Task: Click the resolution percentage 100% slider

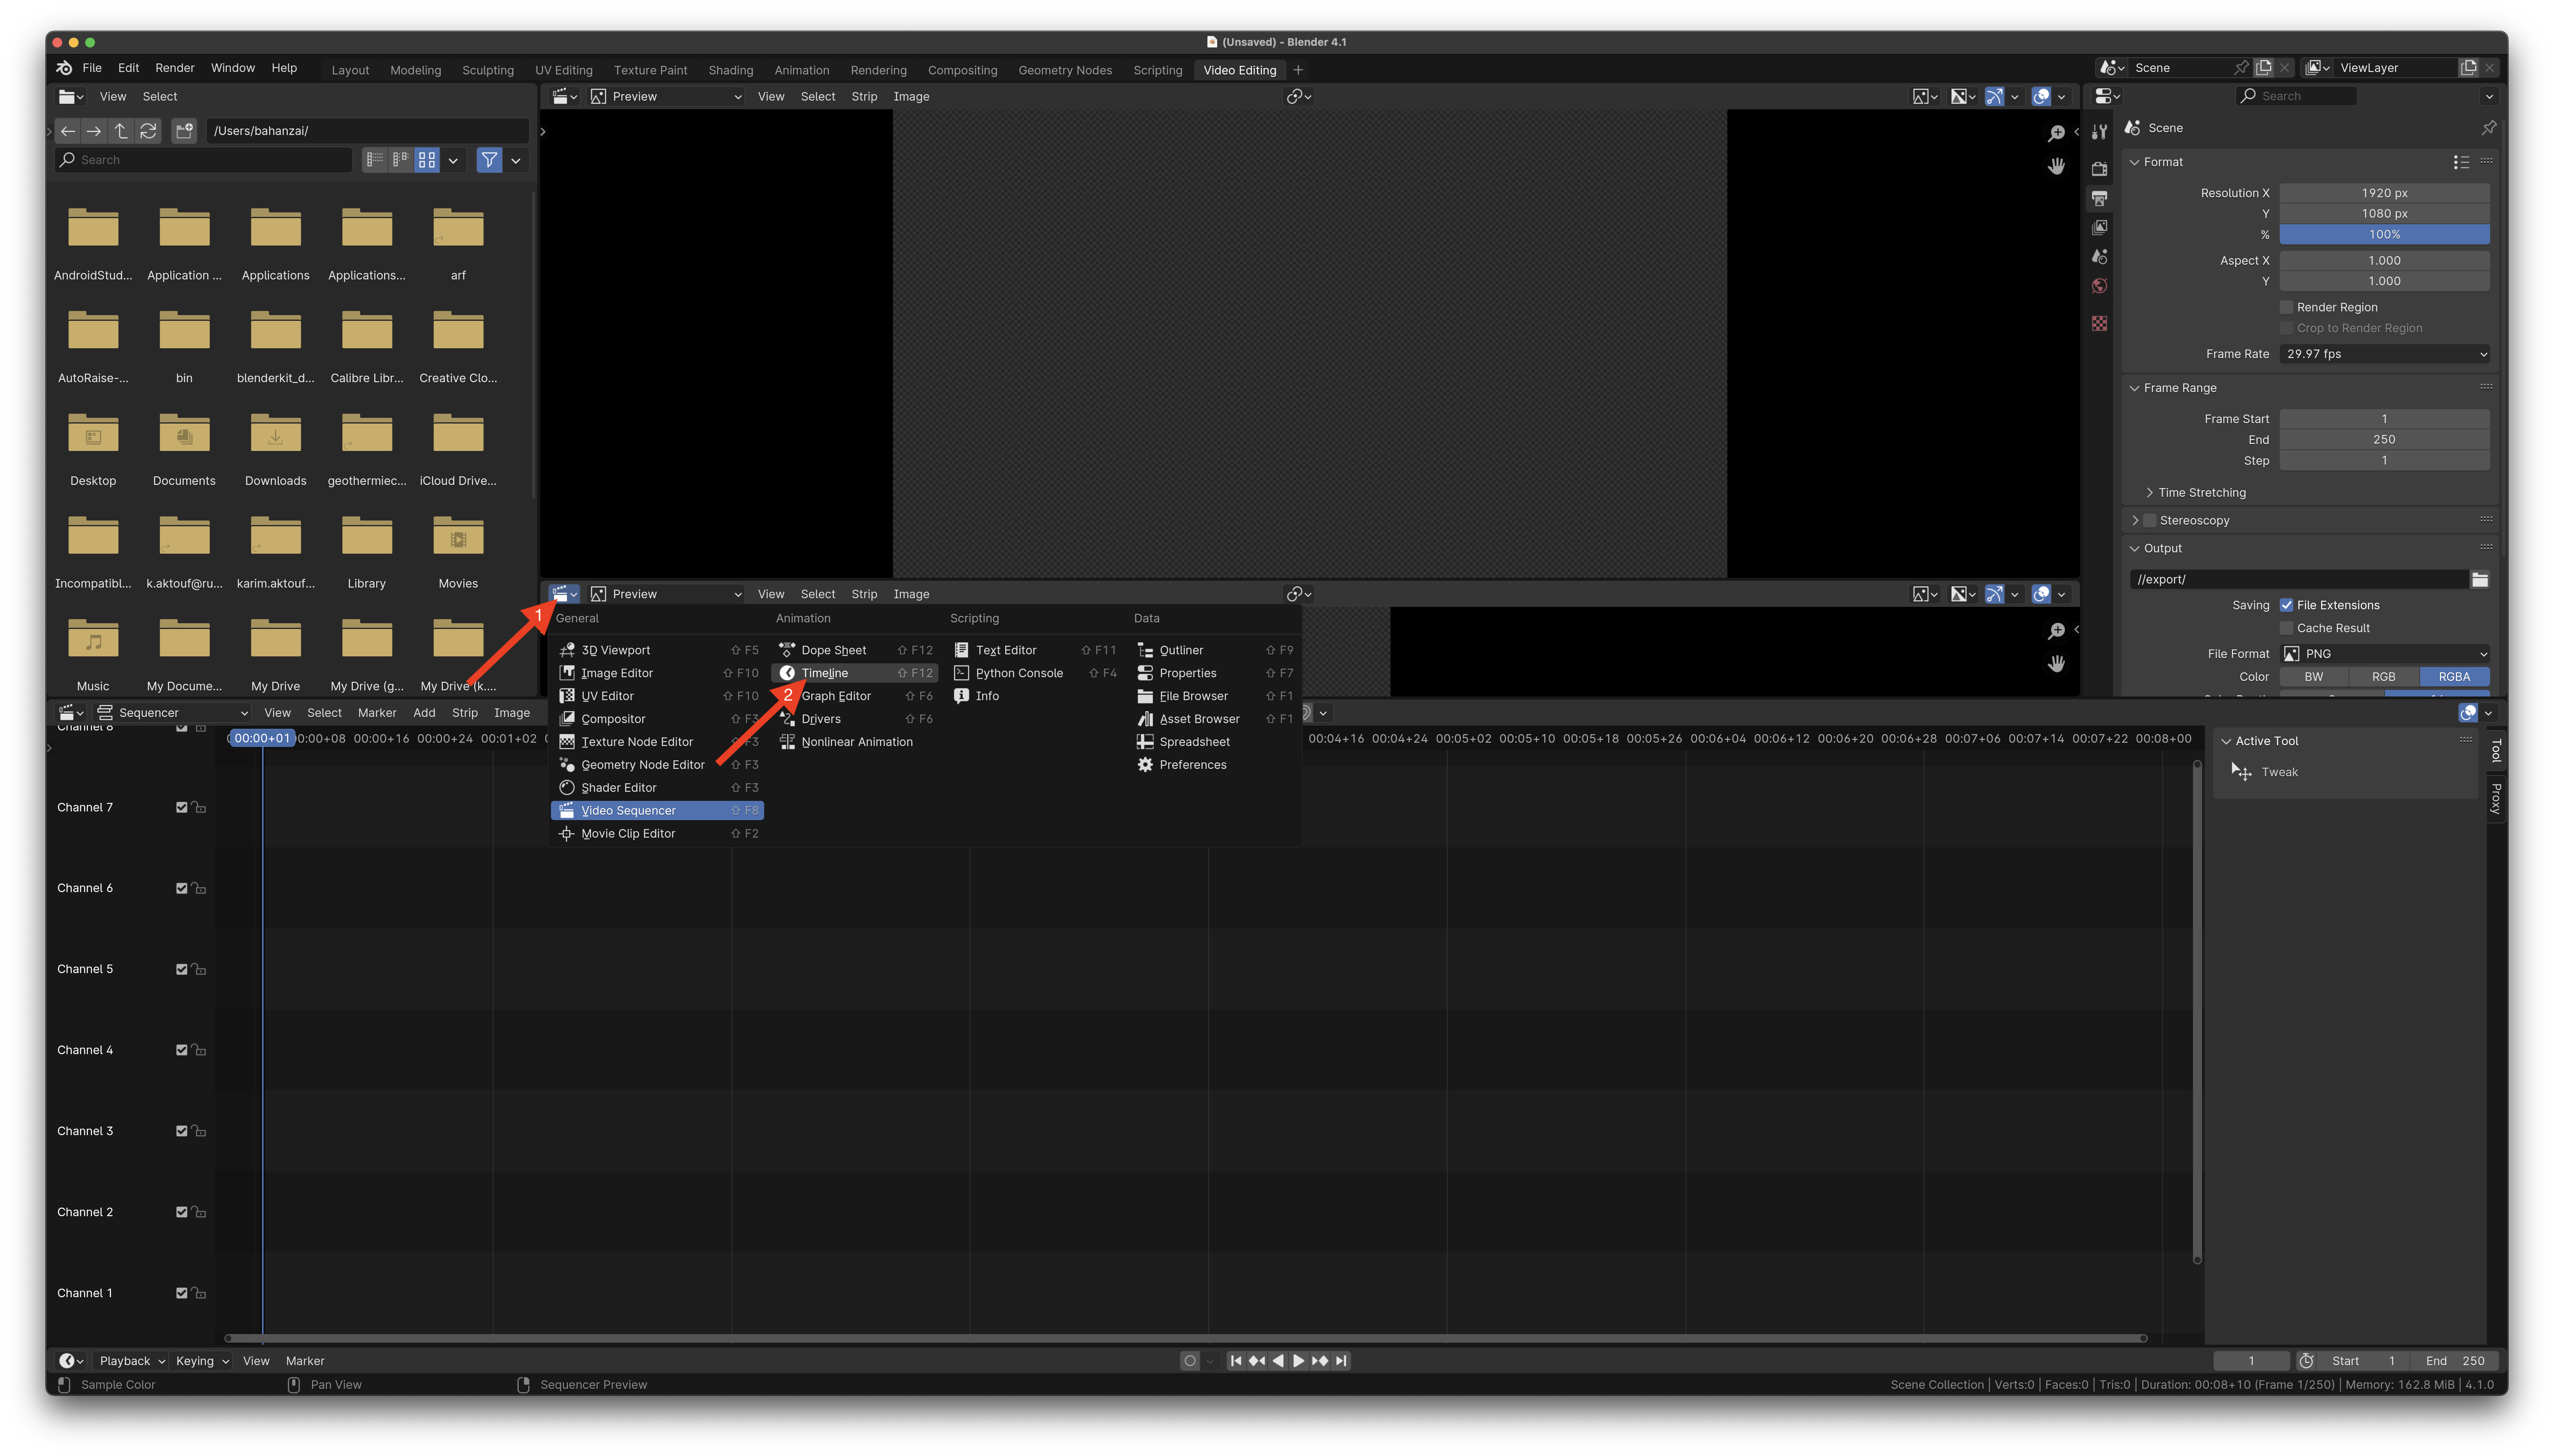Action: 2384,234
